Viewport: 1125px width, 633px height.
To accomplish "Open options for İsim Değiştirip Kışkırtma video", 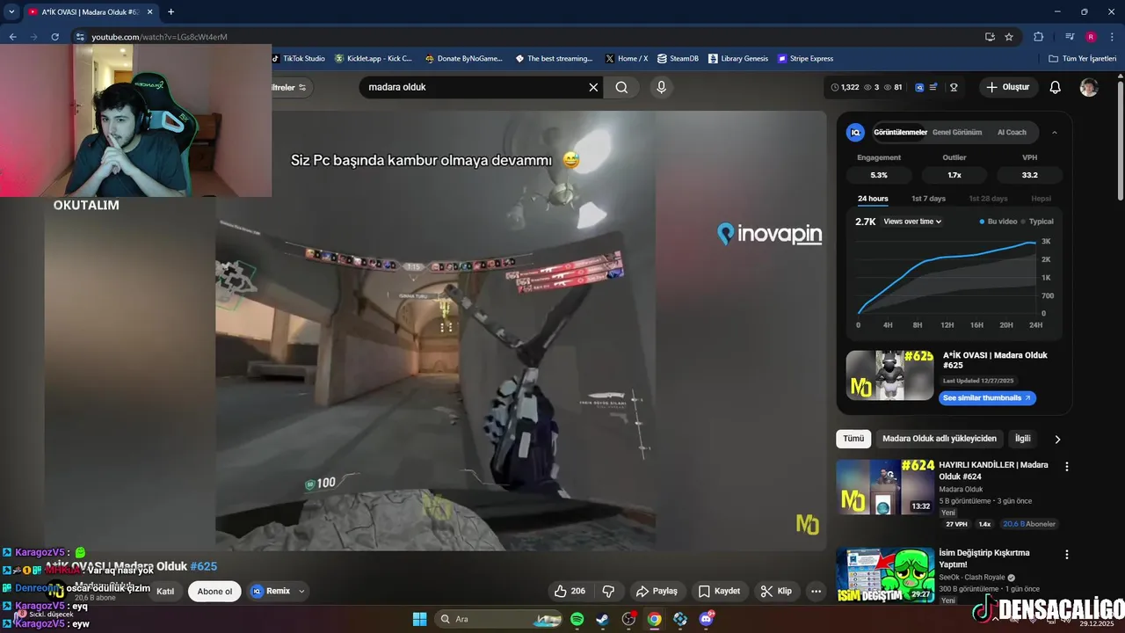I will (1067, 555).
